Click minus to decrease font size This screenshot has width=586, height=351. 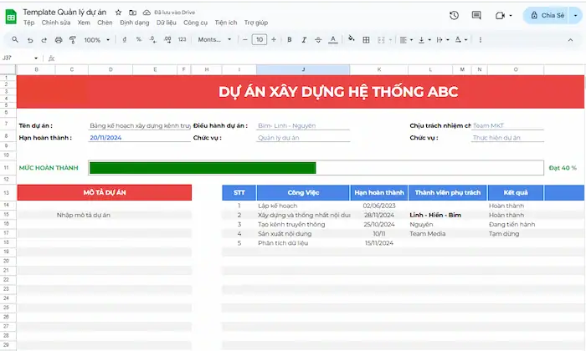[245, 39]
